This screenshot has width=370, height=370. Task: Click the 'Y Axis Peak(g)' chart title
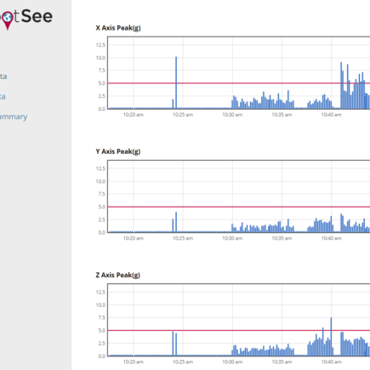pos(118,151)
